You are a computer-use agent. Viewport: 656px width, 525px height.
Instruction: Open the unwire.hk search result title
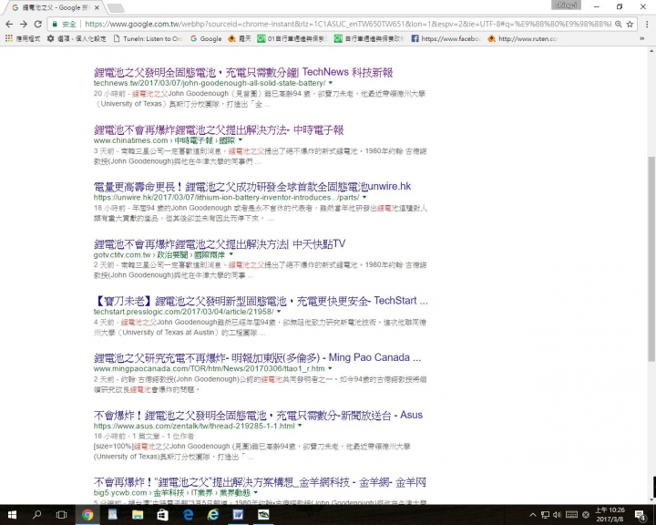coord(252,187)
